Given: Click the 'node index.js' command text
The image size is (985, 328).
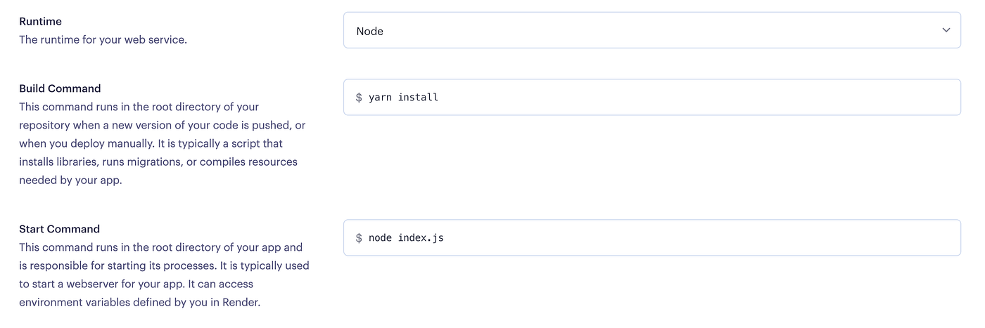Looking at the screenshot, I should pyautogui.click(x=406, y=238).
